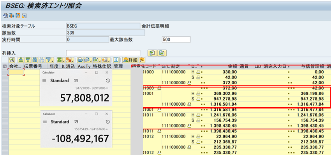Click the 最大該当数 field showing 500
Screen dimensions: 331x155
point(176,40)
